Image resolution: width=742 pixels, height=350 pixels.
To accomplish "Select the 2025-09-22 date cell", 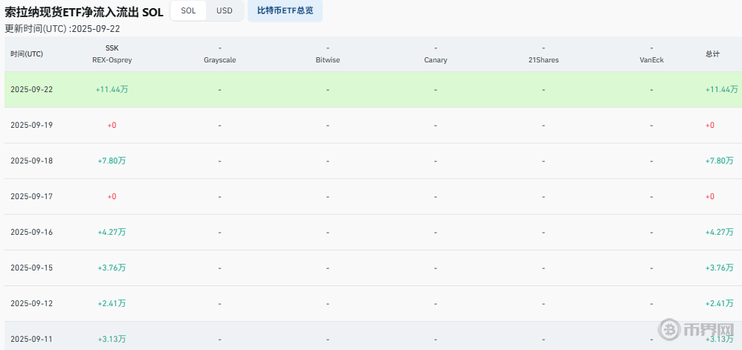I will [x=32, y=89].
